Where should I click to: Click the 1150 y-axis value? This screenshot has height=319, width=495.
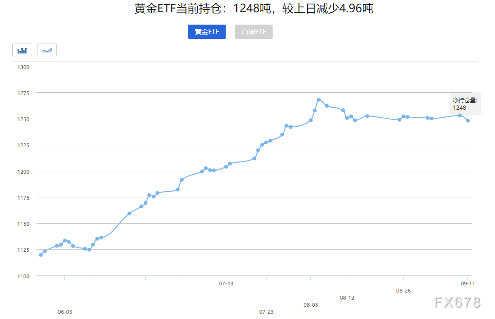(x=23, y=224)
